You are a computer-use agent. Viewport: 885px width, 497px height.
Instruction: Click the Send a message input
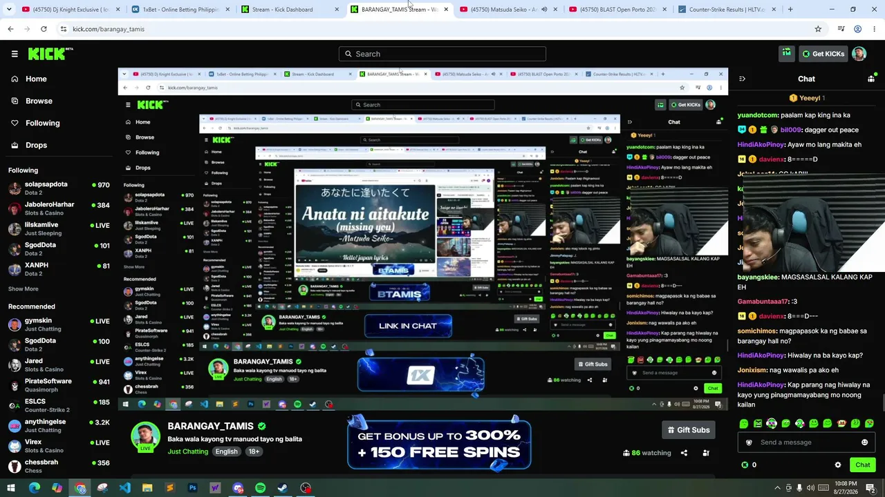(x=806, y=442)
